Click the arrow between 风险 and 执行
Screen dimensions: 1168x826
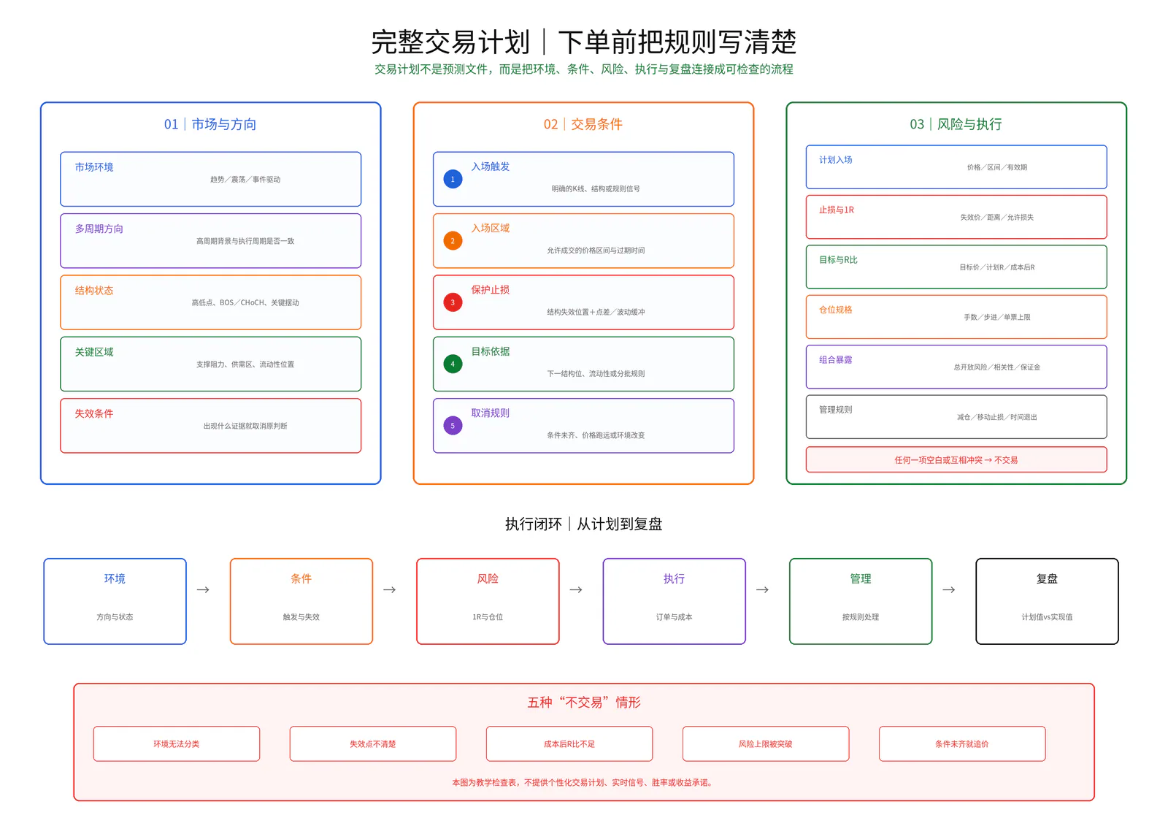click(576, 589)
